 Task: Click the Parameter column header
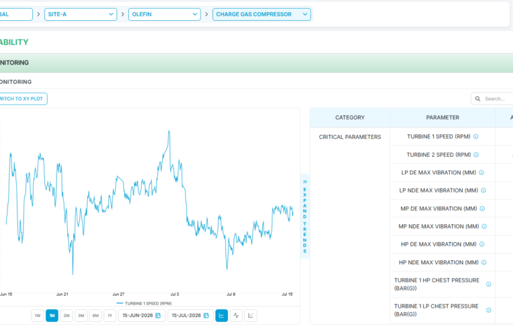coord(443,117)
